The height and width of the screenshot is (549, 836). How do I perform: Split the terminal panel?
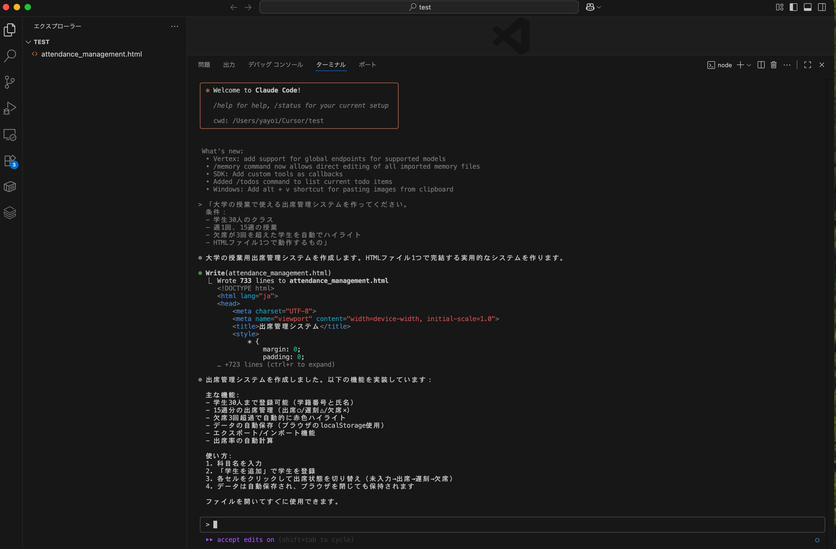(761, 65)
